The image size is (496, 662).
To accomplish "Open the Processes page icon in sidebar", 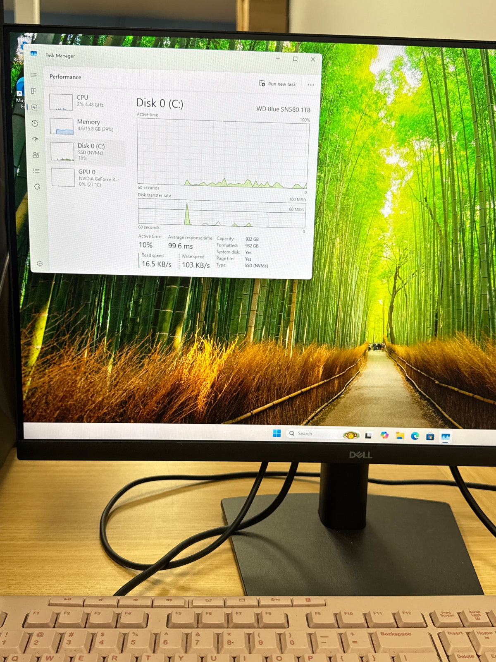I will tap(33, 91).
